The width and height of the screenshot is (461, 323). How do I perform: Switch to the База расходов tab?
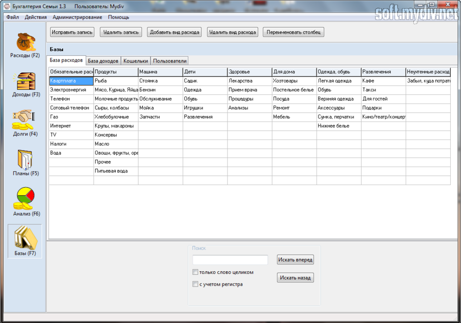click(x=66, y=60)
